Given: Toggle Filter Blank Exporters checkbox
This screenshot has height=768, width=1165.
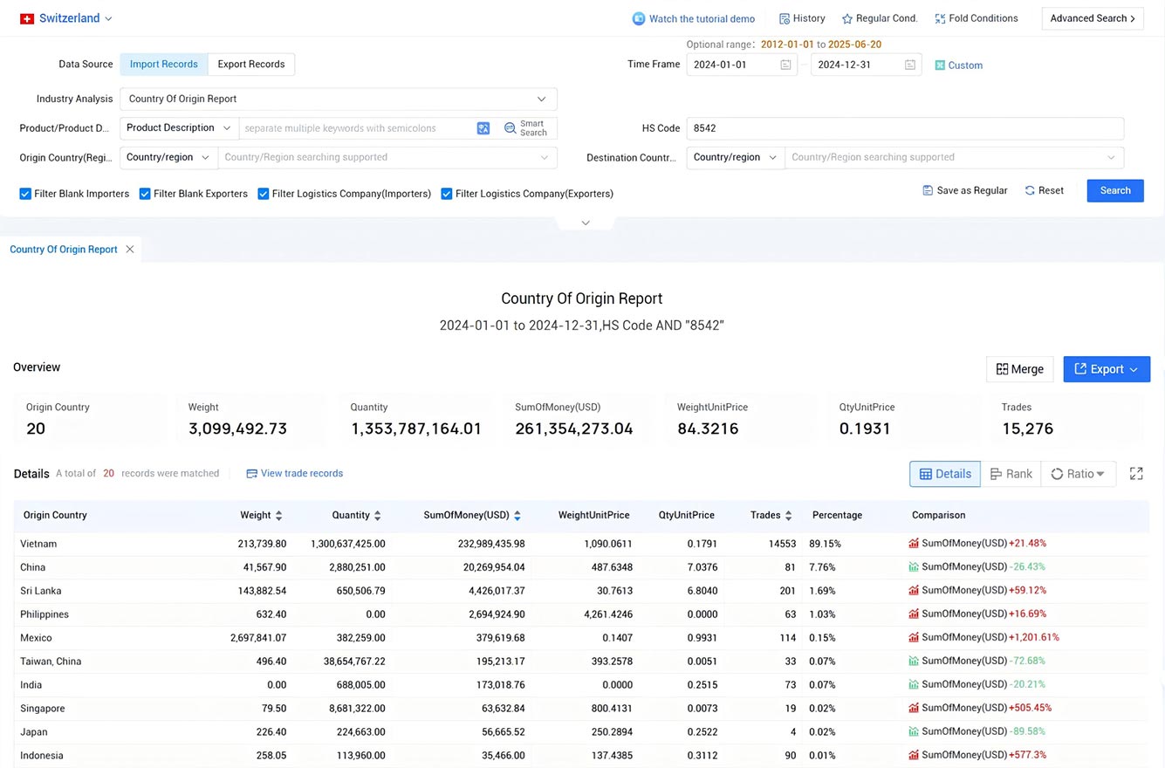Looking at the screenshot, I should [x=145, y=194].
